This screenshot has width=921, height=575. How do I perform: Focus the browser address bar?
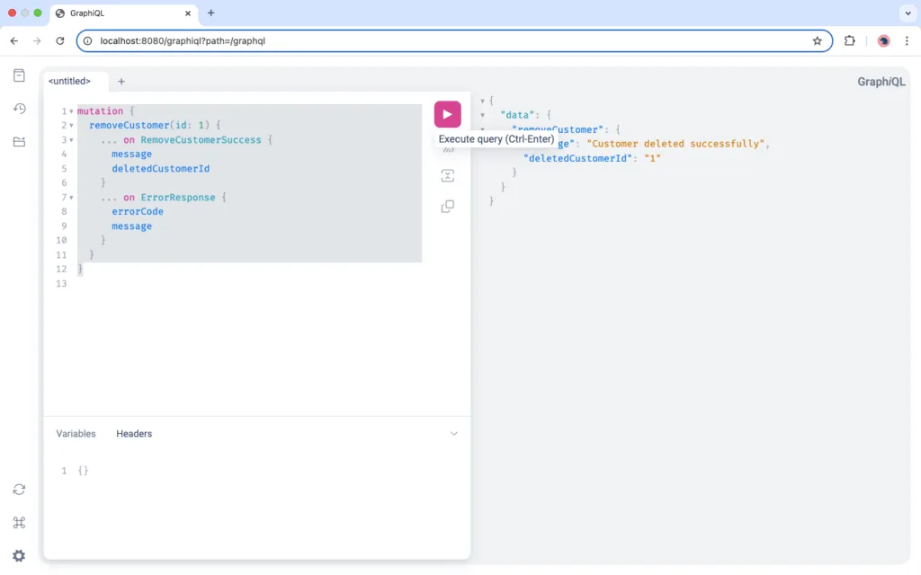click(454, 41)
